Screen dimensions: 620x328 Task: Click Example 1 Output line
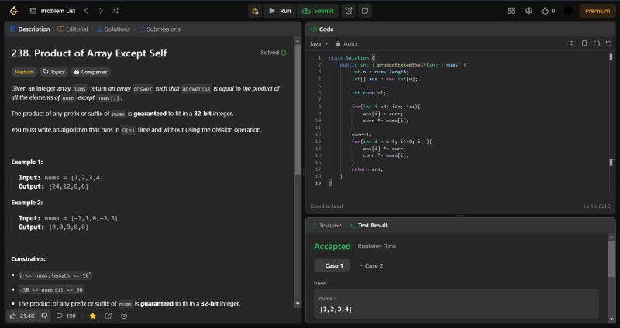click(53, 186)
